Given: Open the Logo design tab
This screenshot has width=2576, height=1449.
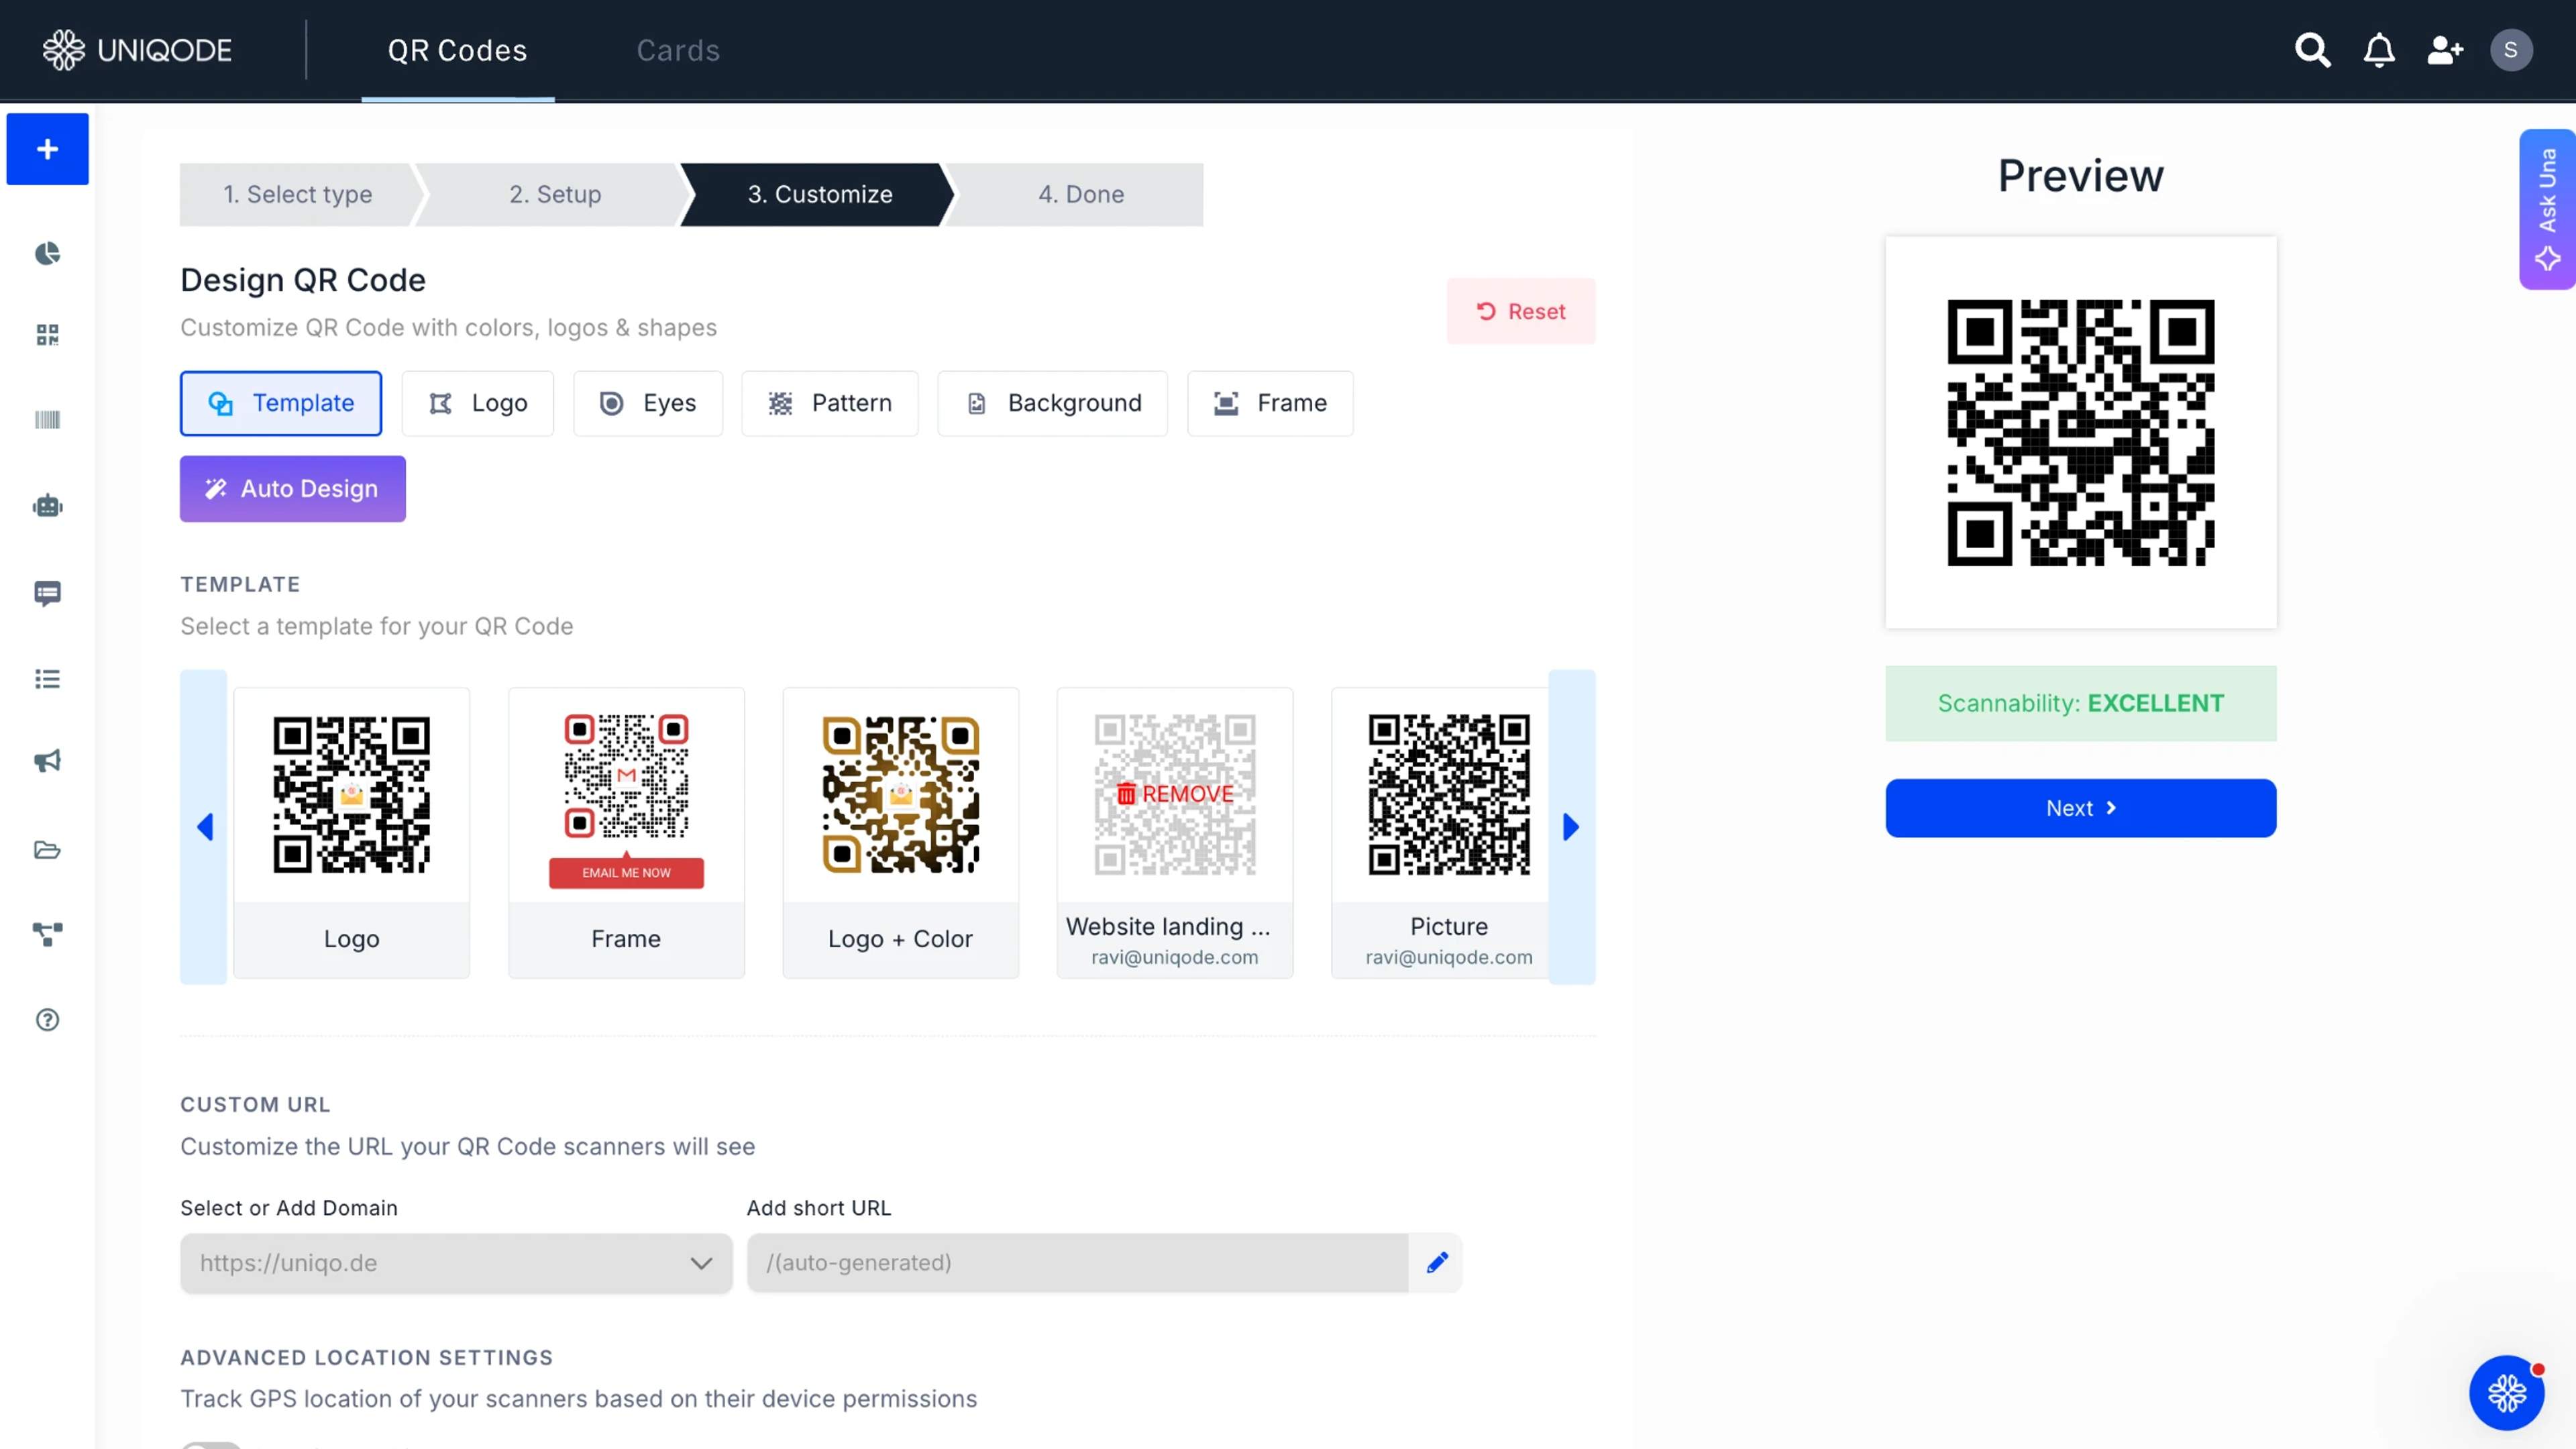Looking at the screenshot, I should (x=478, y=403).
